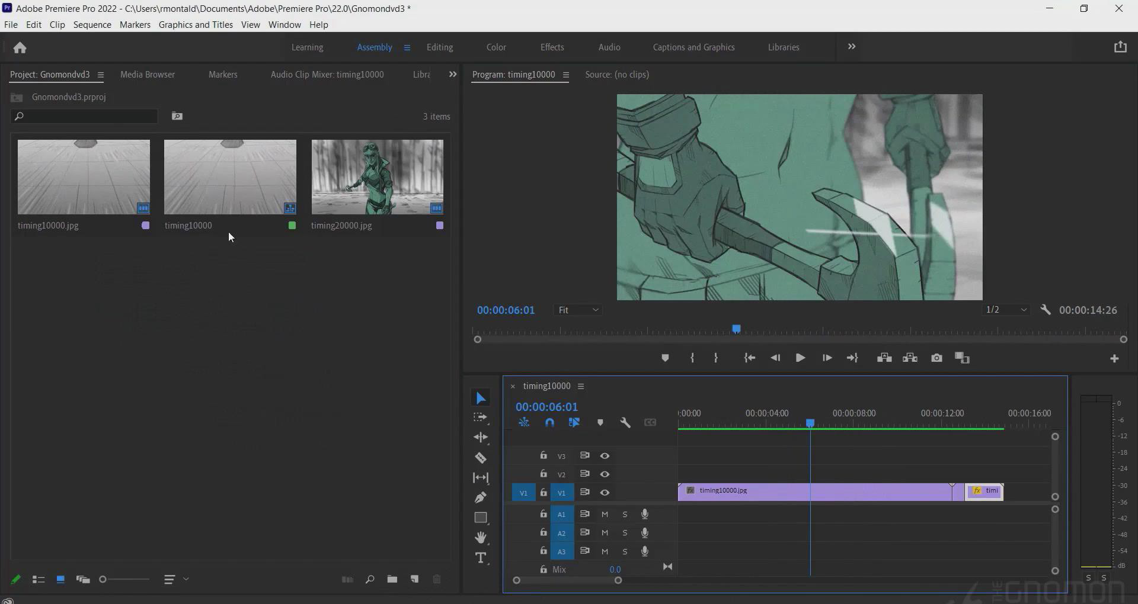This screenshot has width=1138, height=604.
Task: Open Program monitor settings wrench
Action: click(x=1046, y=310)
